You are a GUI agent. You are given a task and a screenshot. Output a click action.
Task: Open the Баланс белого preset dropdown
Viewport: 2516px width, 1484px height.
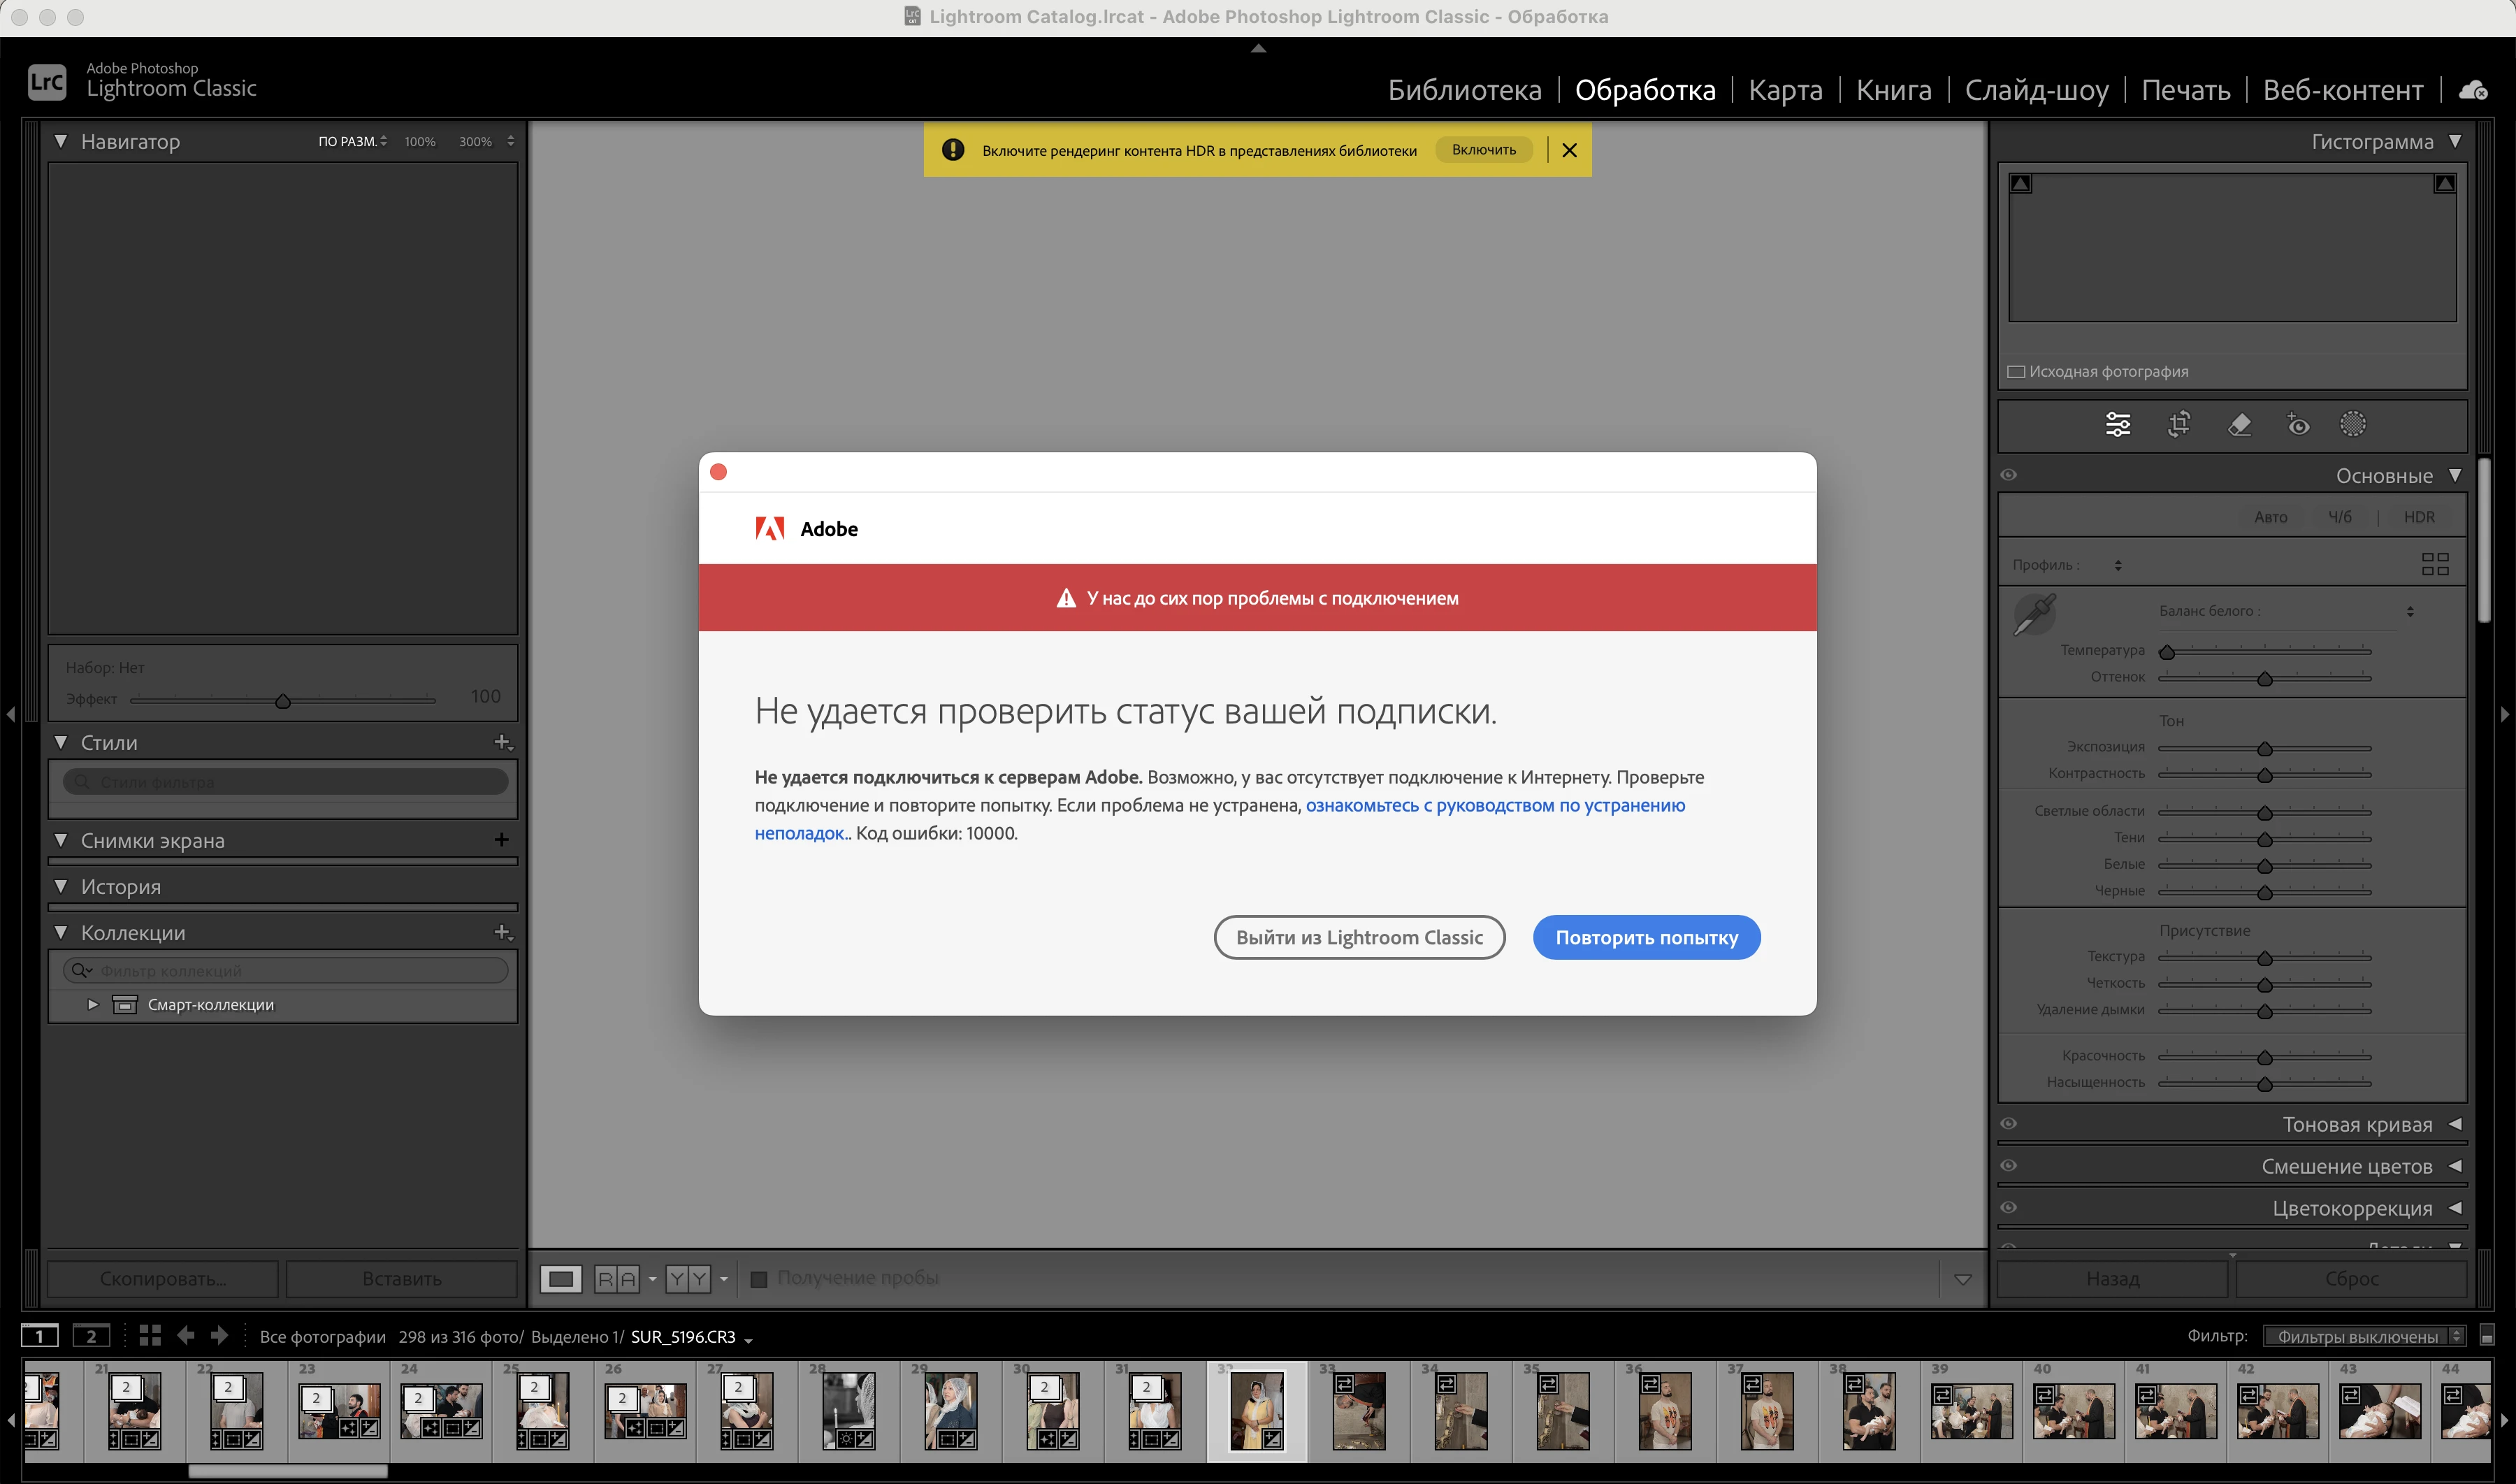(2410, 612)
